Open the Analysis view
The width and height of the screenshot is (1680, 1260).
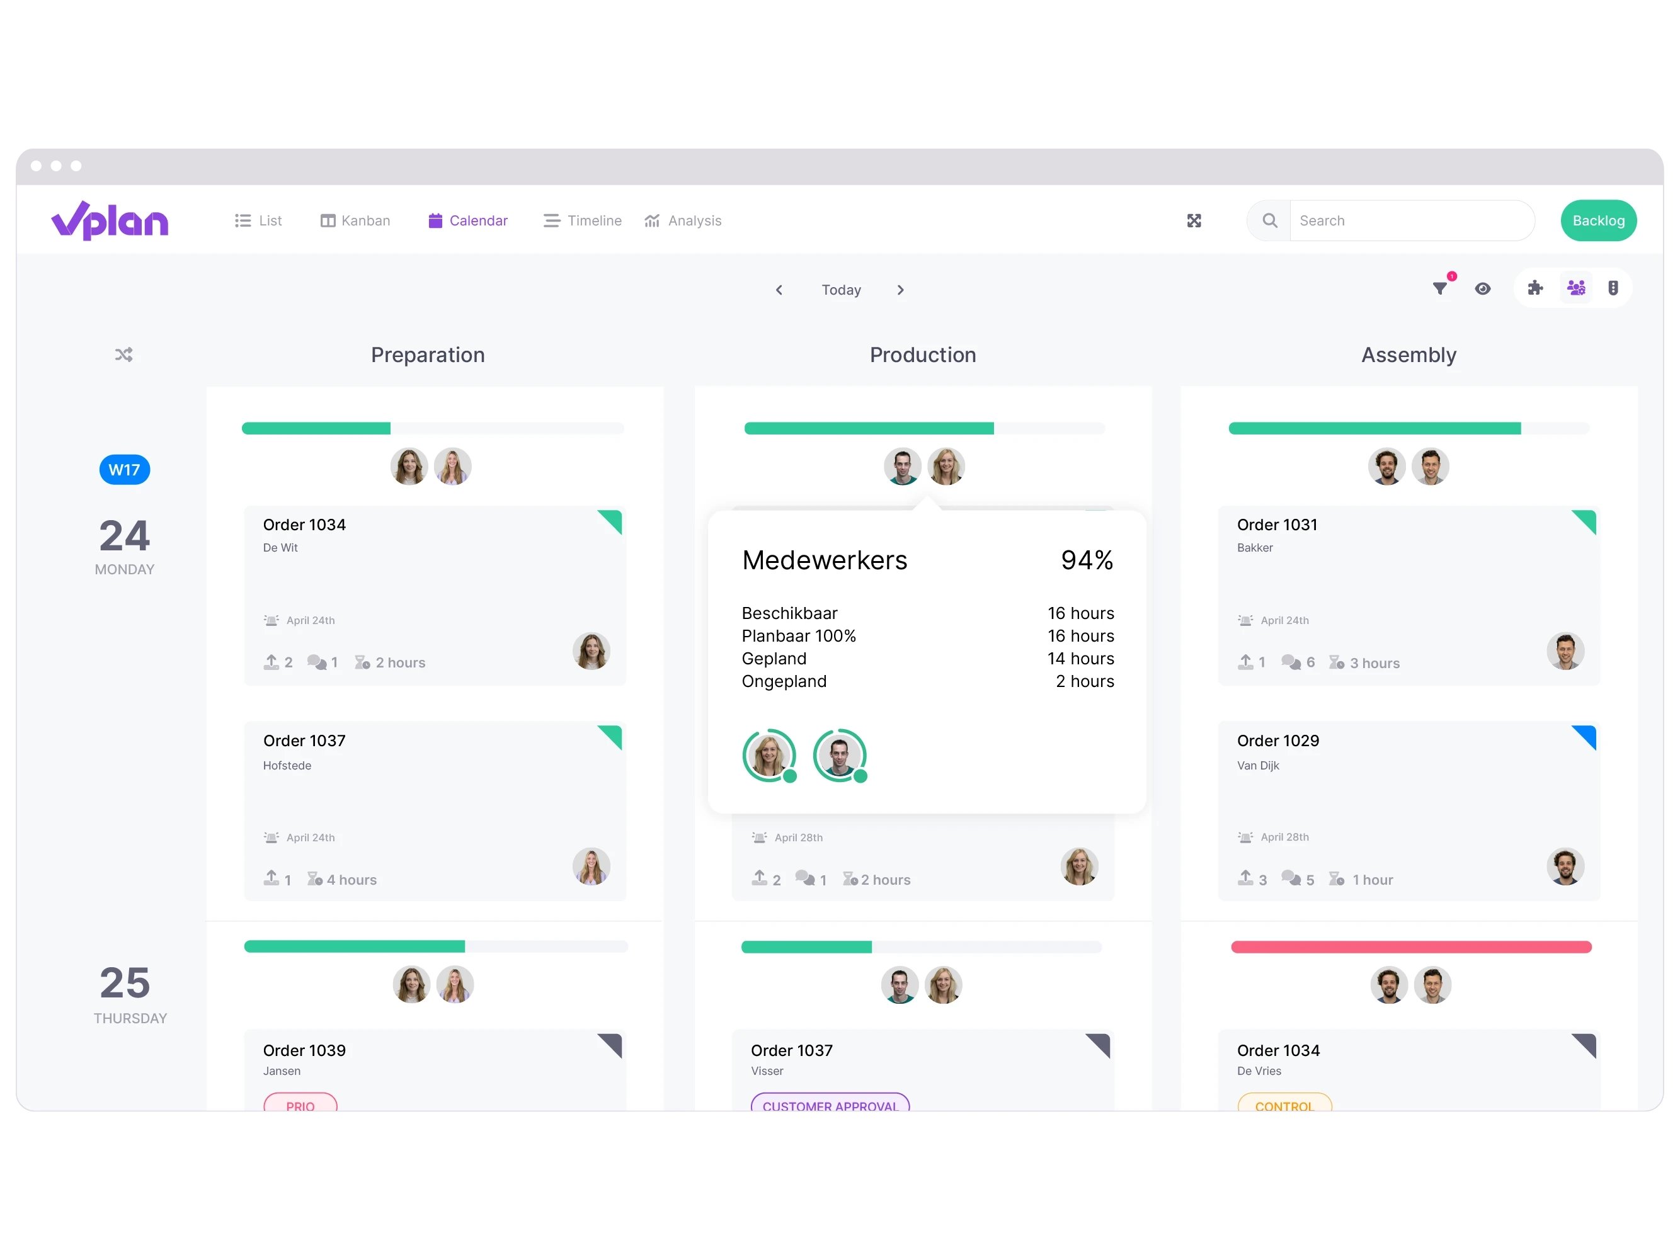(x=682, y=221)
